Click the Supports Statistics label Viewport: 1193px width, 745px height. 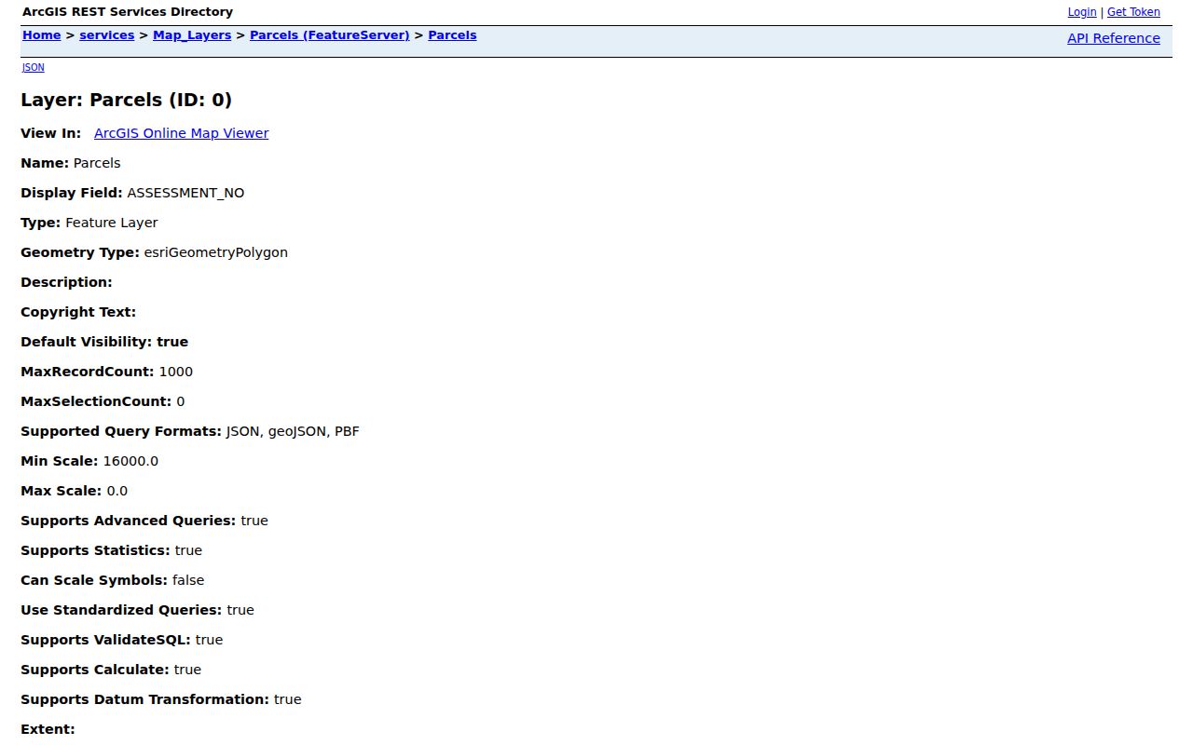(96, 550)
